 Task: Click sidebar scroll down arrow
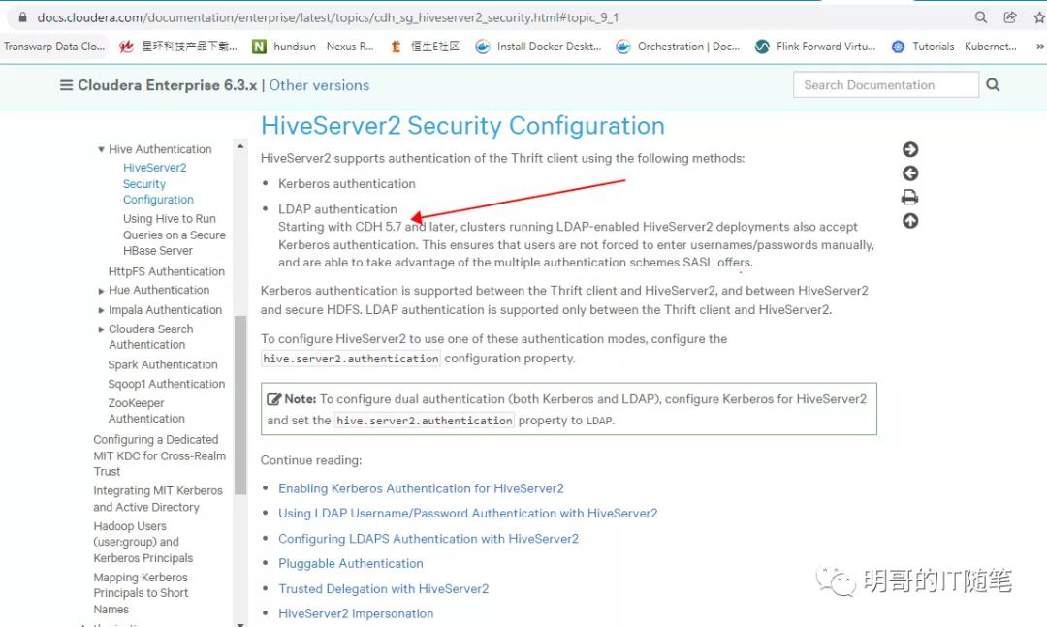click(240, 624)
